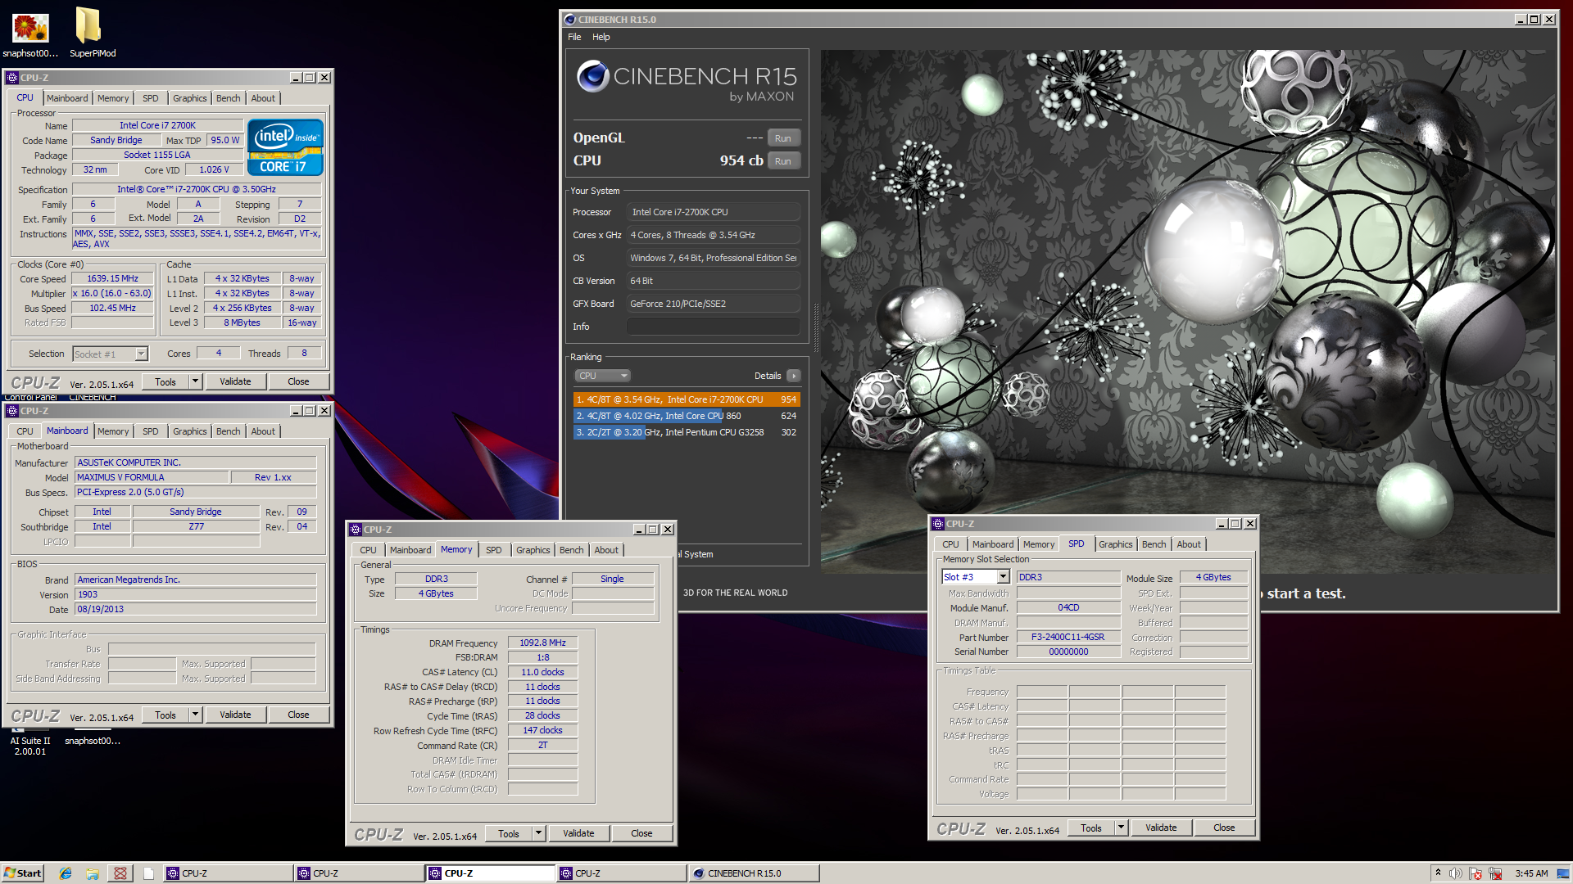Open the Help menu in Cinebench

[x=601, y=37]
